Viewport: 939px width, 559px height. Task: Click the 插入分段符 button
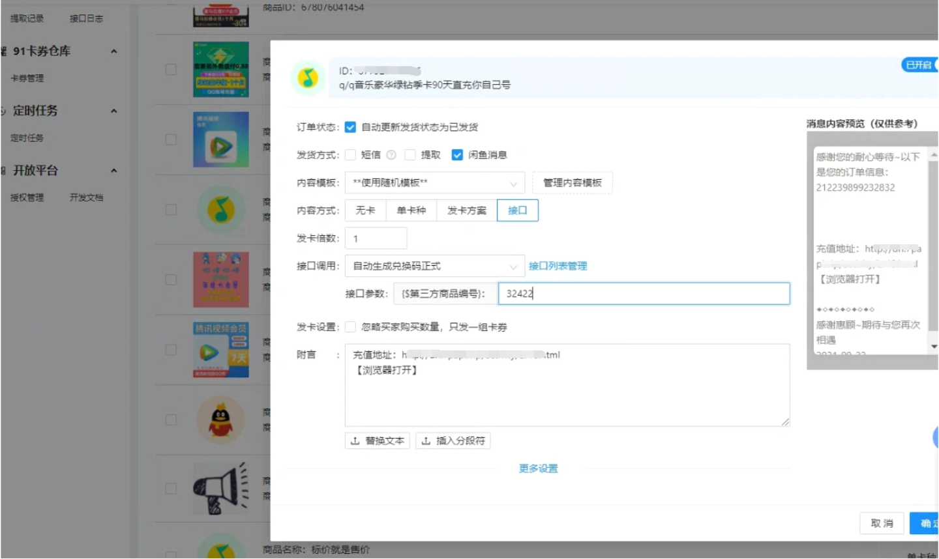tap(453, 441)
